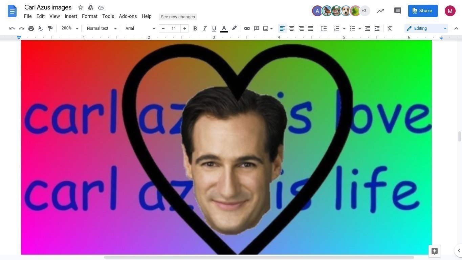This screenshot has height=260, width=462.
Task: Apply a bulleted list
Action: 352,28
